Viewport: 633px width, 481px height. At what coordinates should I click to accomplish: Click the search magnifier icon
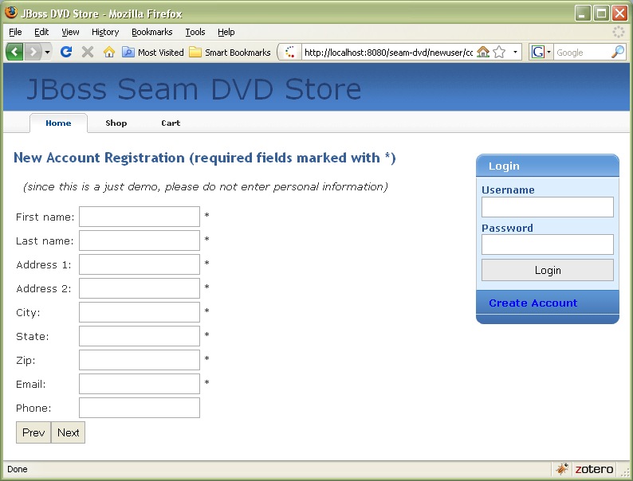pos(618,52)
